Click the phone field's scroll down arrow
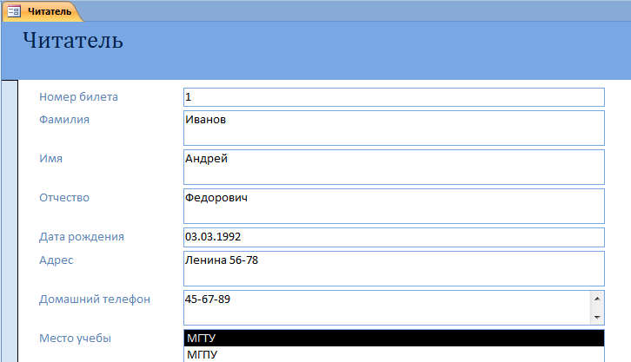This screenshot has width=631, height=362. (x=597, y=317)
